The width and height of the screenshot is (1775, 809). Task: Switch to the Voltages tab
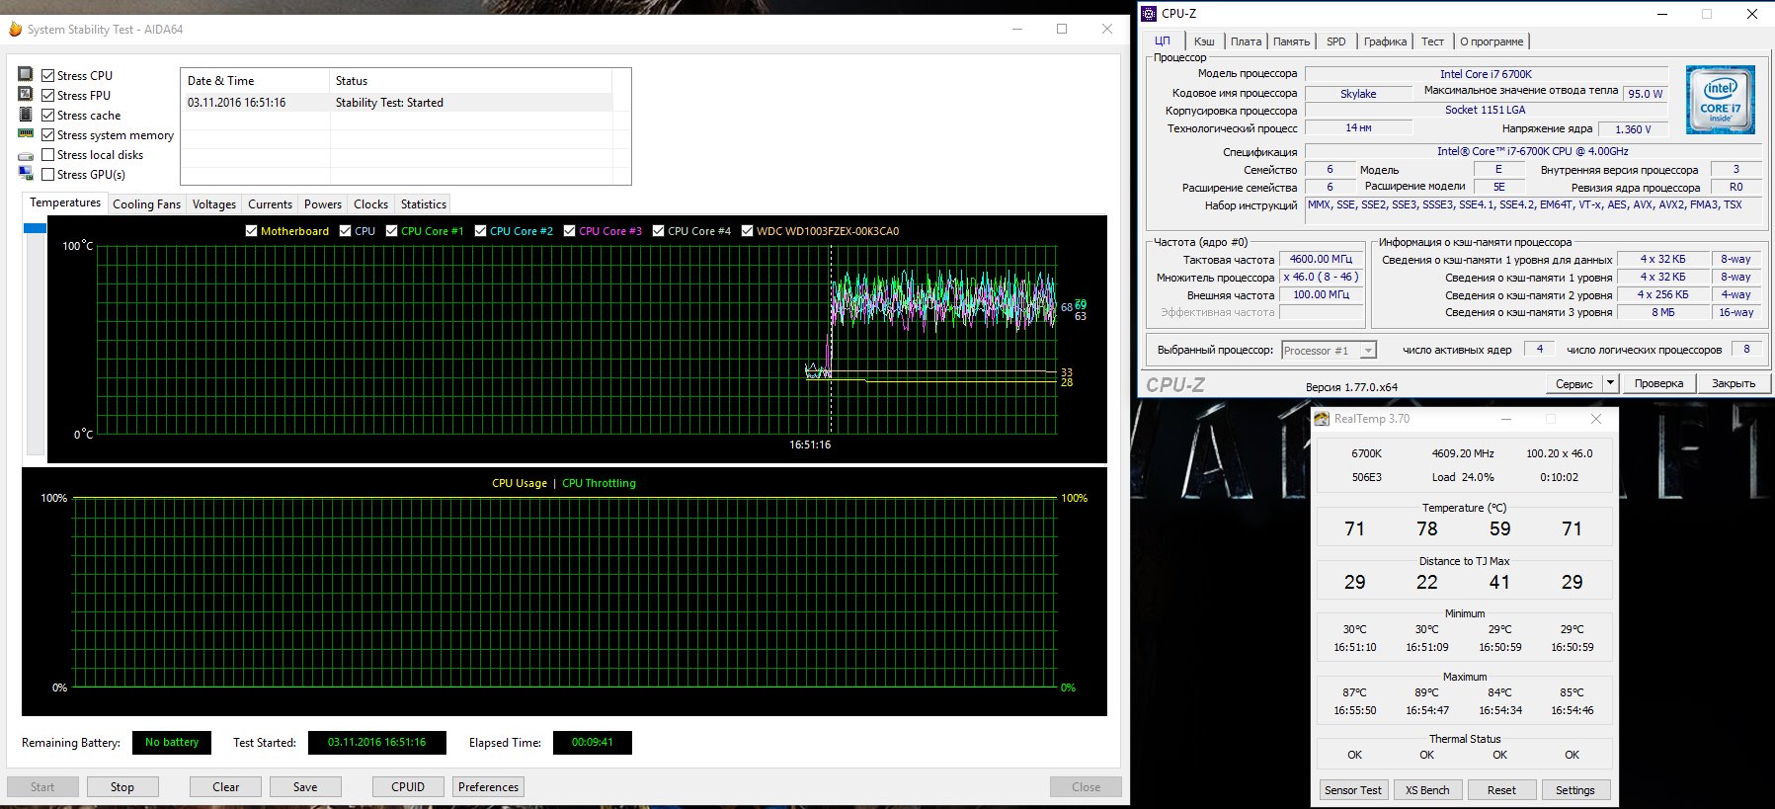(x=214, y=204)
